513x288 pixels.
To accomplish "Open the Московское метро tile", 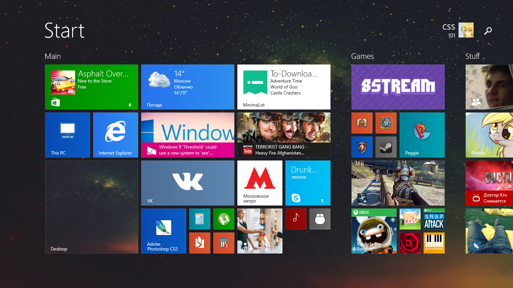I will (x=260, y=183).
